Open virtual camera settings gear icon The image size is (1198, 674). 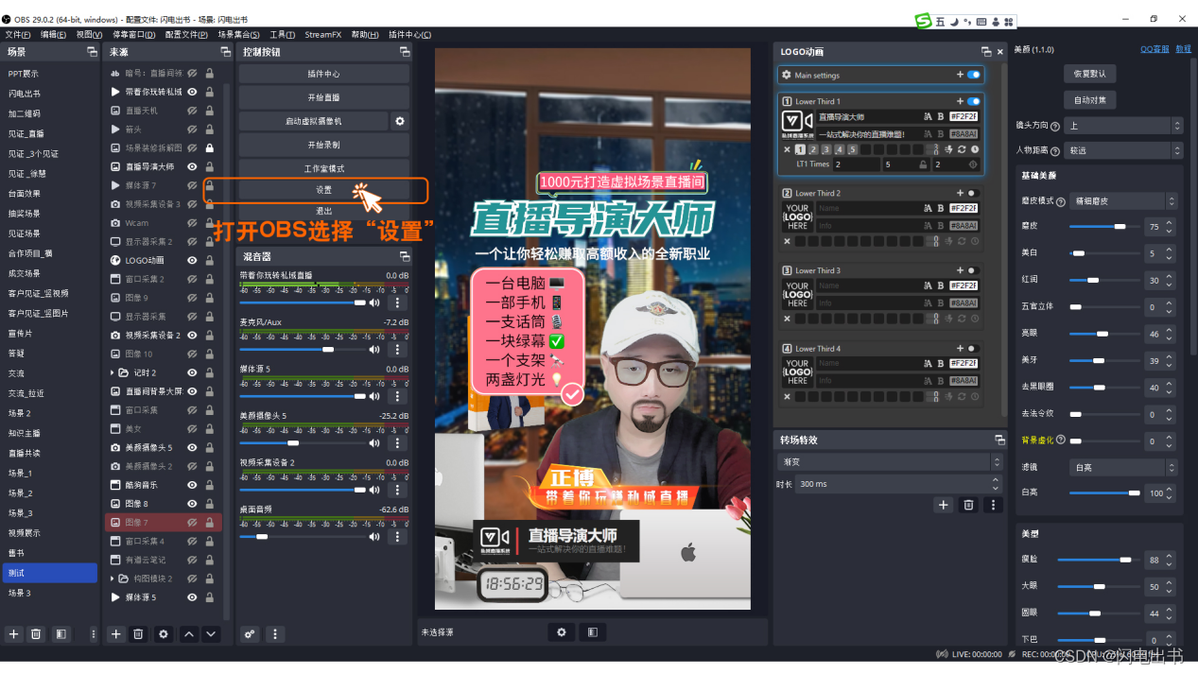point(400,121)
